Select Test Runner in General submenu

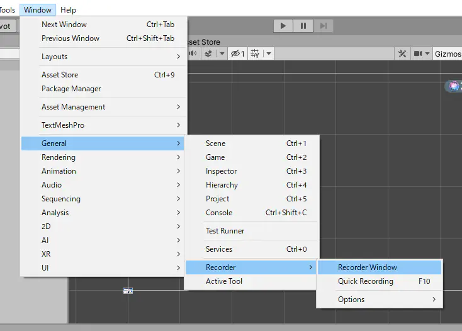[x=225, y=231]
